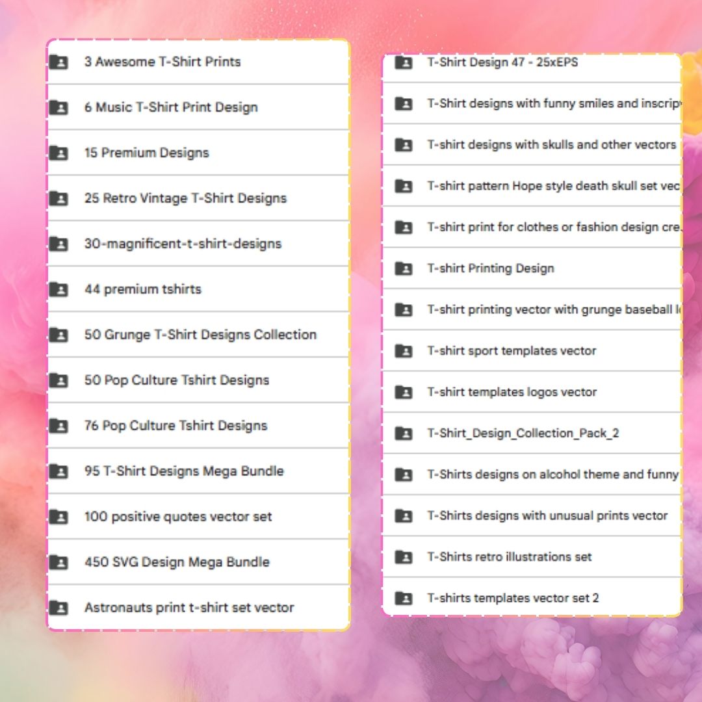
Task: Click folder icon beside 3 Awesome T-Shirt Prints
Action: tap(58, 62)
